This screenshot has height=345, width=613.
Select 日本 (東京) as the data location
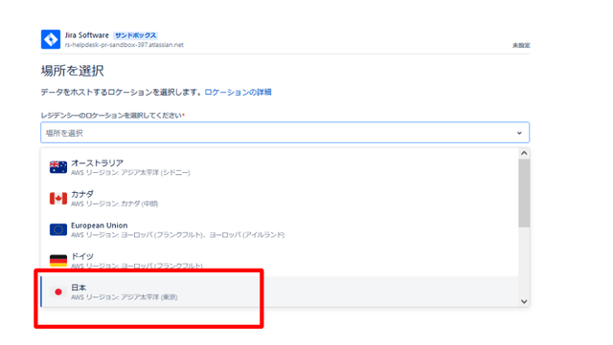click(x=280, y=291)
